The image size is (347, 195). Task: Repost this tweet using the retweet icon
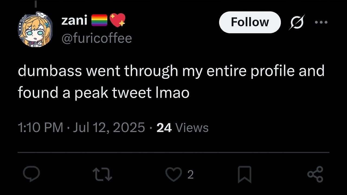pyautogui.click(x=102, y=174)
